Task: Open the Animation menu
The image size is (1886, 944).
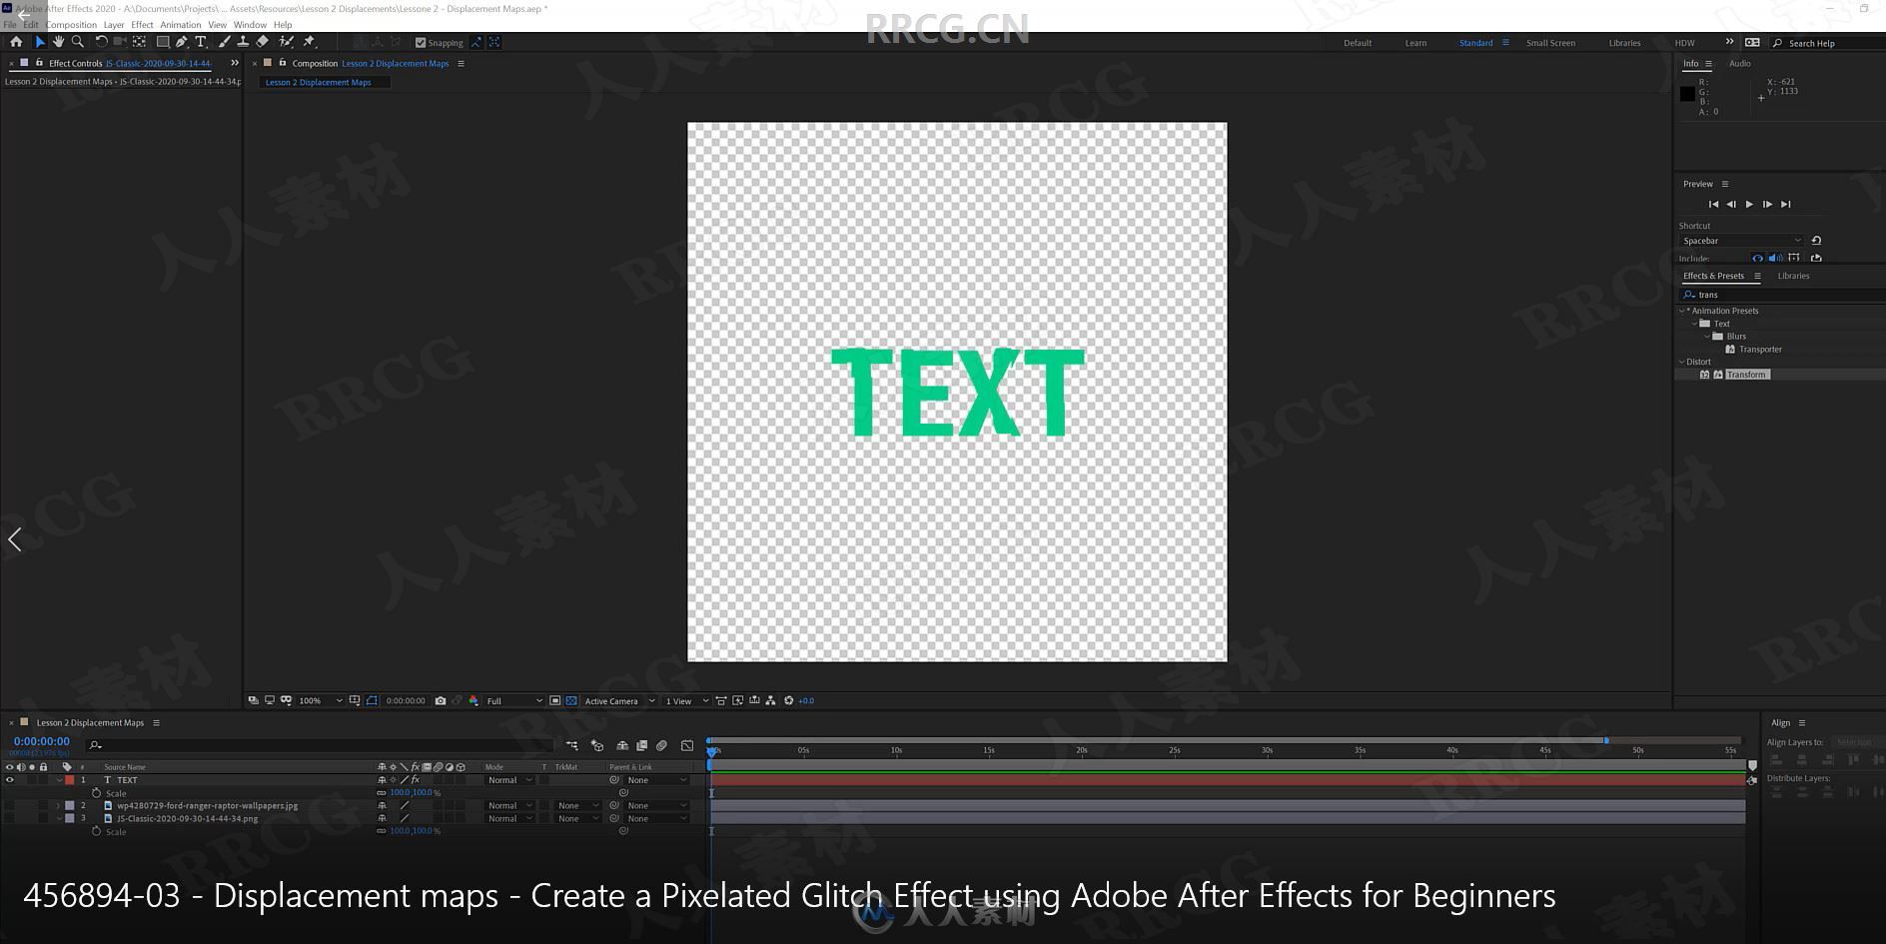Action: [x=180, y=25]
